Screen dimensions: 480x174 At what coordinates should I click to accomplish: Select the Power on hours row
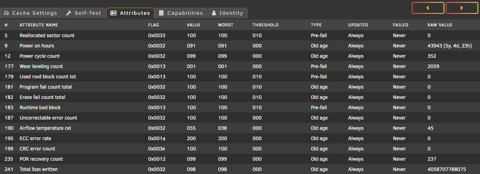tap(240, 46)
